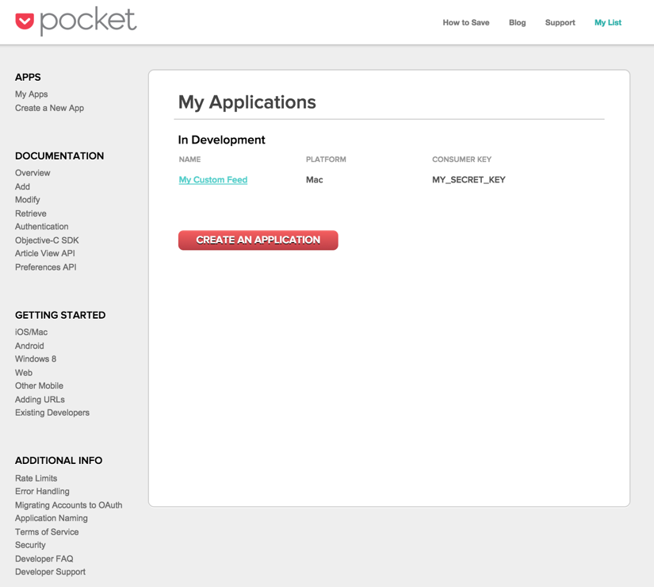Click the My Applications page title
This screenshot has height=587, width=654.
pyautogui.click(x=247, y=102)
